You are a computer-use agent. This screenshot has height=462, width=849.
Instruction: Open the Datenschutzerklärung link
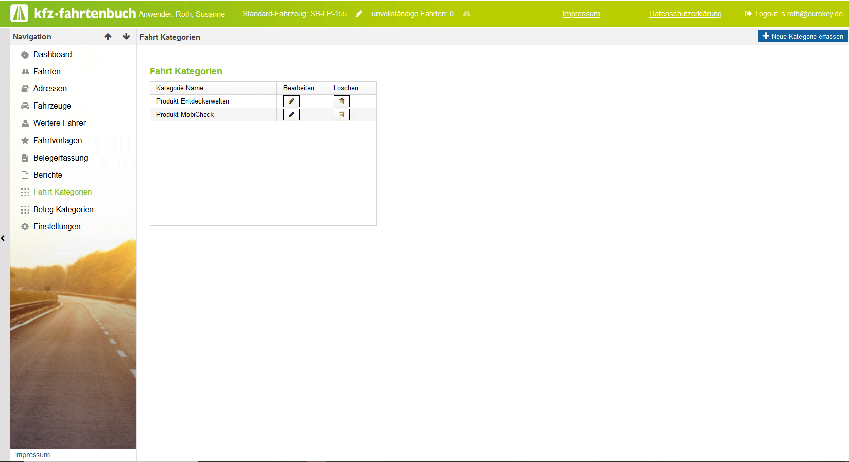(685, 14)
